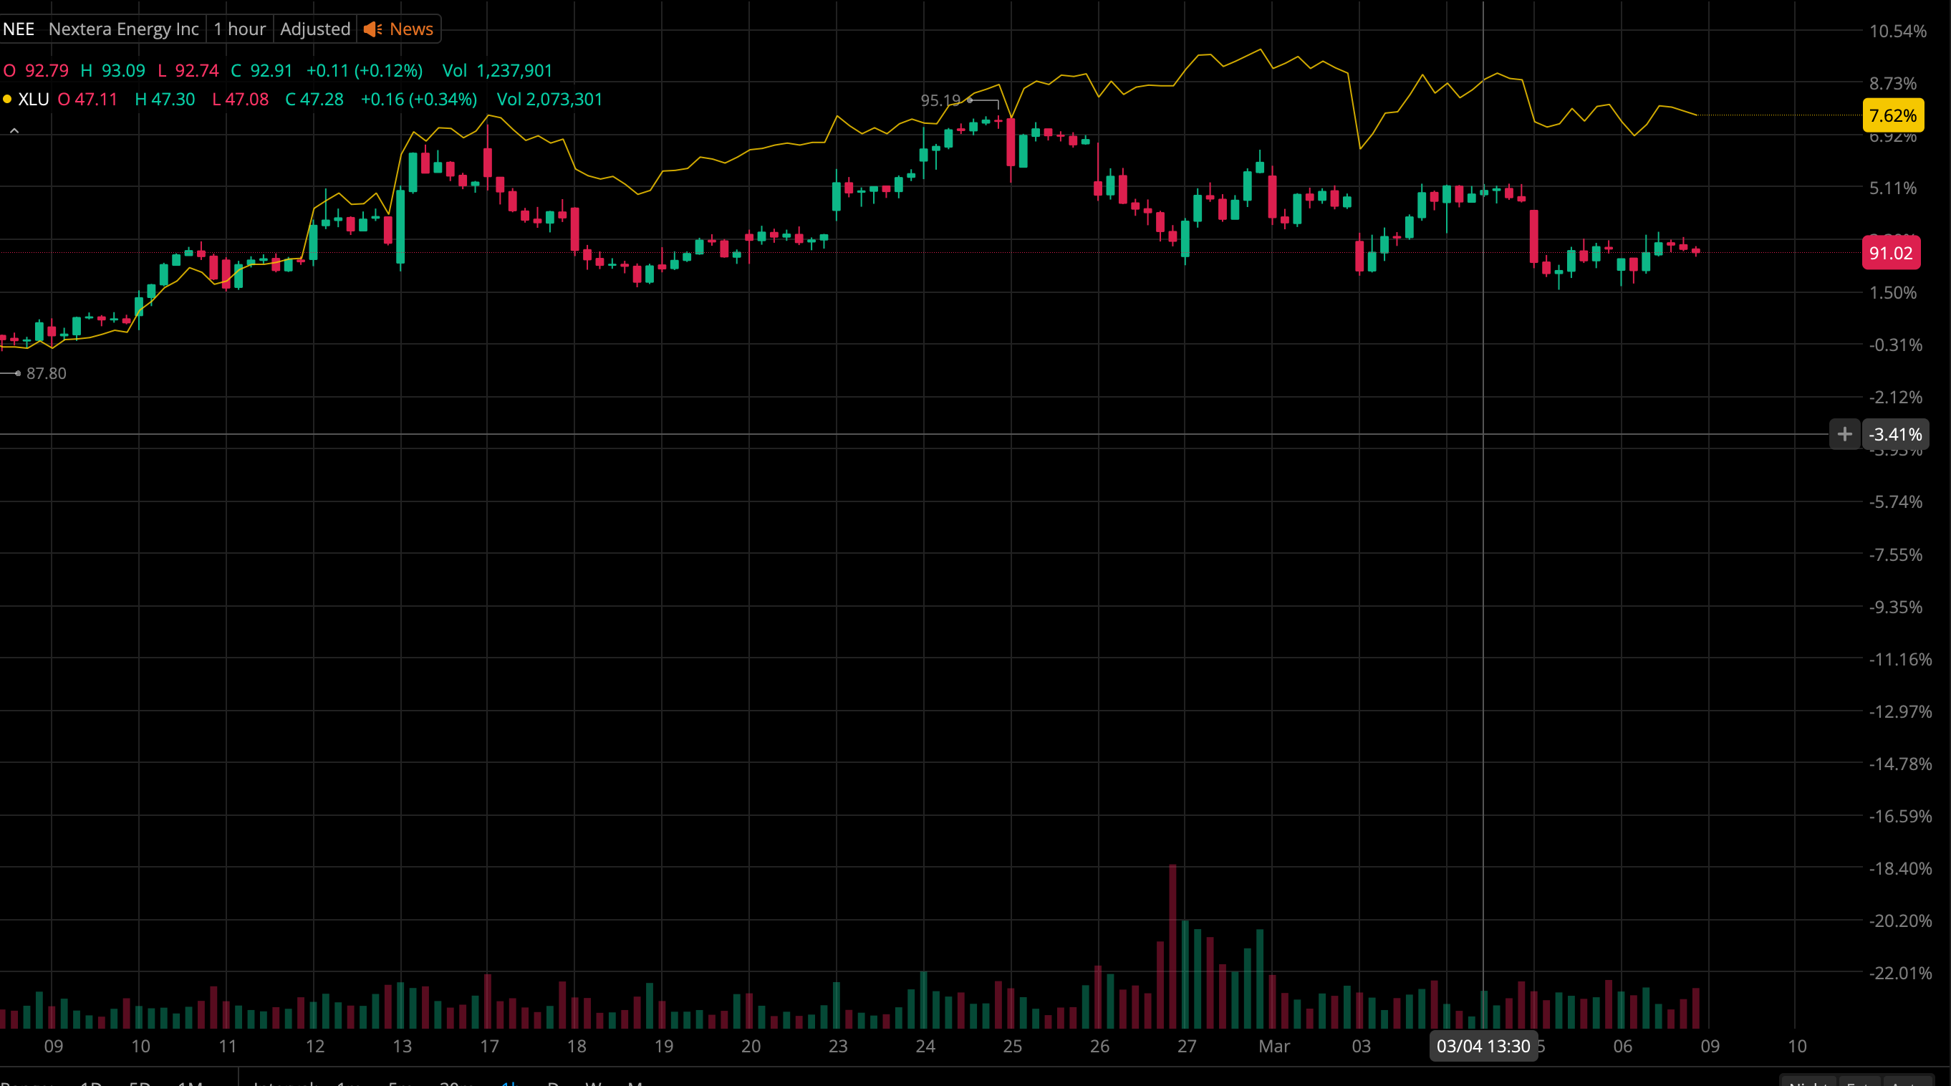Image resolution: width=1951 pixels, height=1086 pixels.
Task: Click the yellow 7.62% XLU value tag
Action: pyautogui.click(x=1892, y=115)
